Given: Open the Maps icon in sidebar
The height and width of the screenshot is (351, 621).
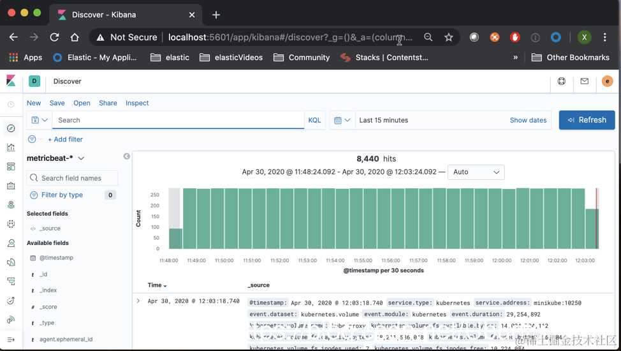Looking at the screenshot, I should (x=11, y=205).
